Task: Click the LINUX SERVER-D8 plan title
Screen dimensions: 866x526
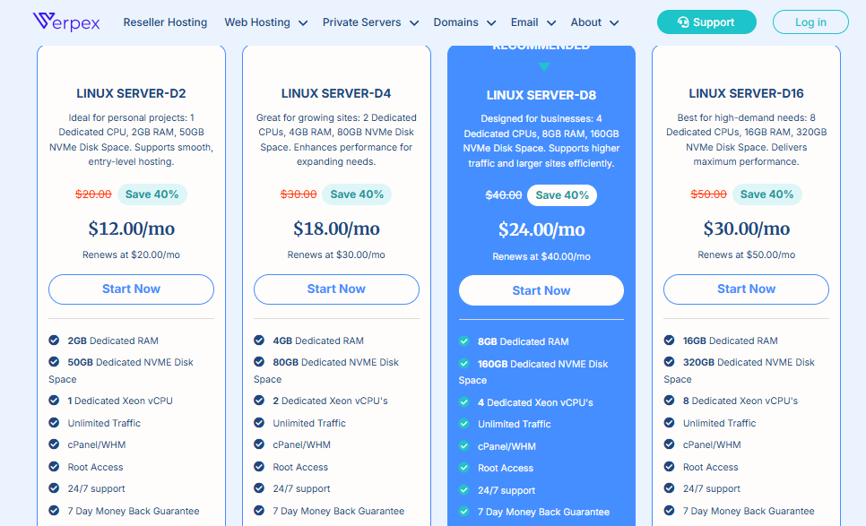Action: click(541, 95)
